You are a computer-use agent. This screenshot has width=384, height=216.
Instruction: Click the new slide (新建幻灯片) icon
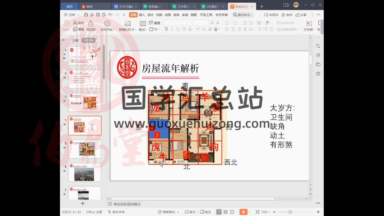pyautogui.click(x=127, y=24)
